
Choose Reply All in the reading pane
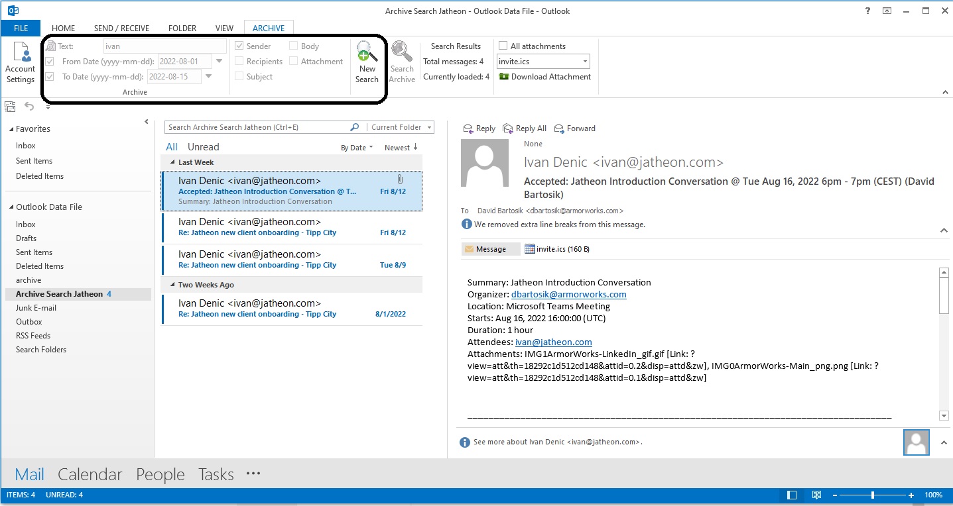click(x=525, y=128)
